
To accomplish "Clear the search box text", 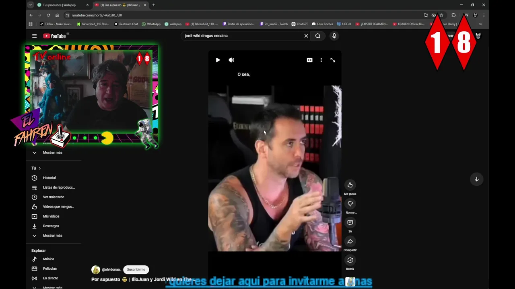I will 306,36.
